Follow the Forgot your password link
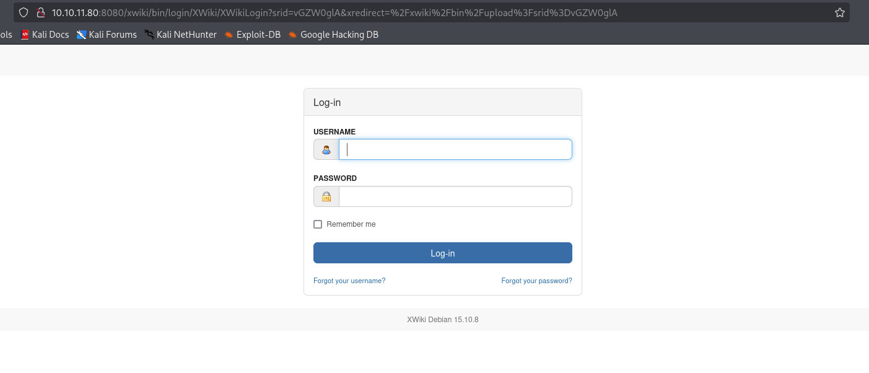This screenshot has width=869, height=373. (537, 281)
